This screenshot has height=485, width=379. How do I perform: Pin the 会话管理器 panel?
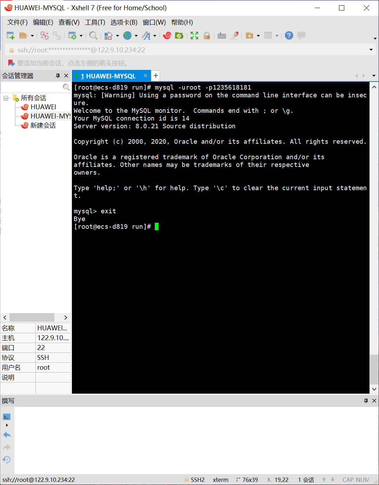(x=58, y=76)
